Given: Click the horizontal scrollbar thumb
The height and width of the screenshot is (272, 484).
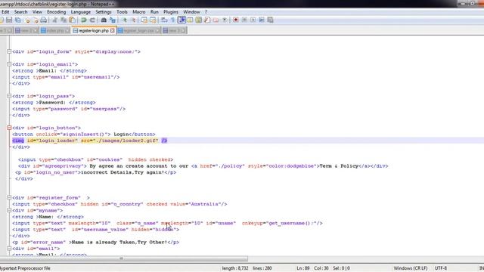Looking at the screenshot, I should (x=123, y=258).
